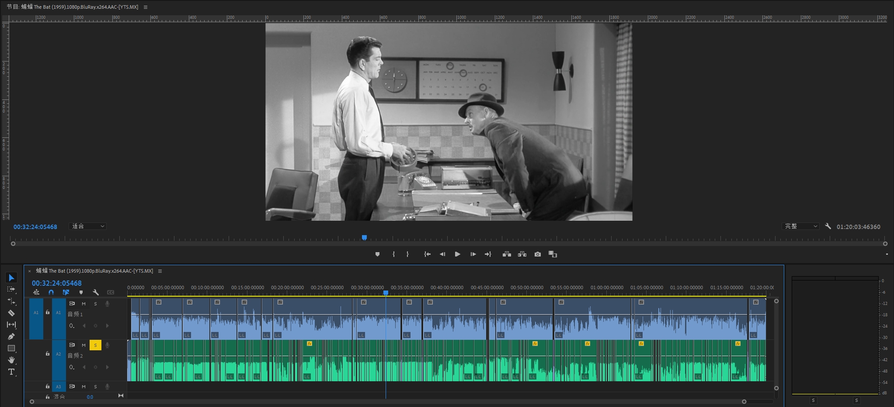Image resolution: width=894 pixels, height=407 pixels.
Task: Mute the 音频 1 track
Action: pyautogui.click(x=83, y=304)
